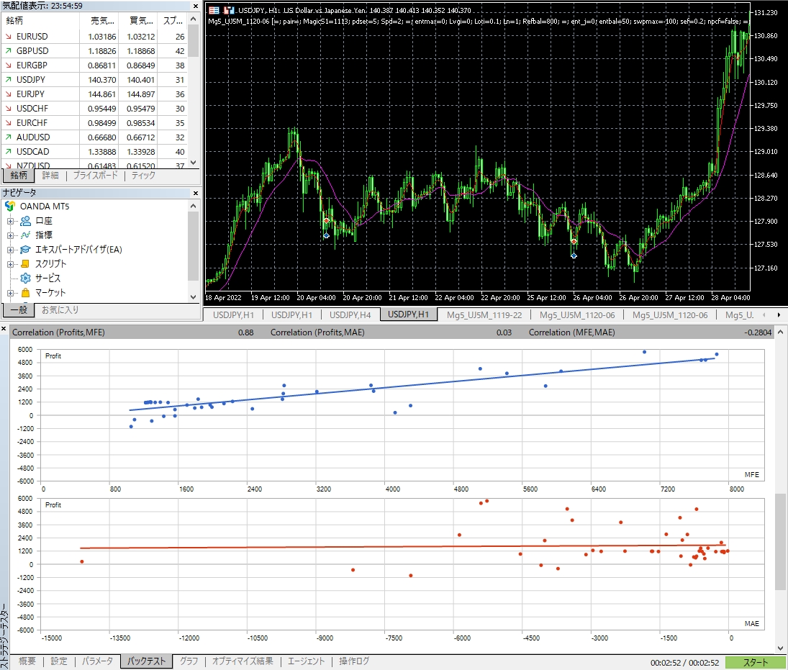The image size is (788, 670).
Task: Switch to the 詳細 tab in market watch
Action: click(50, 176)
